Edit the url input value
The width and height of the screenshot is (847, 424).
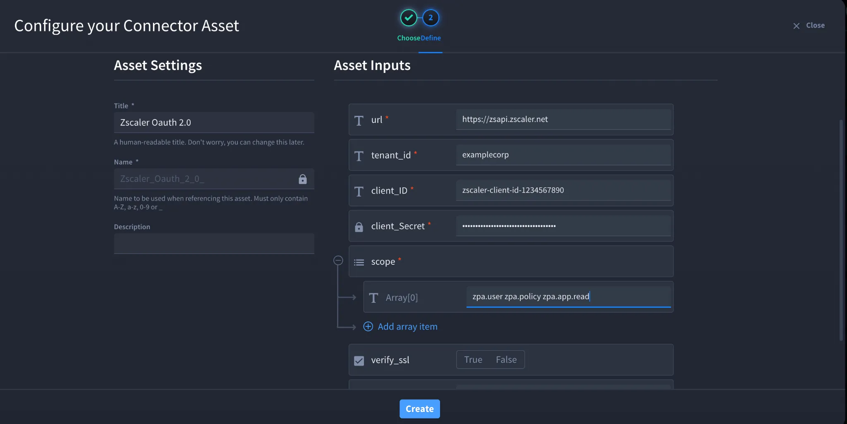click(563, 119)
